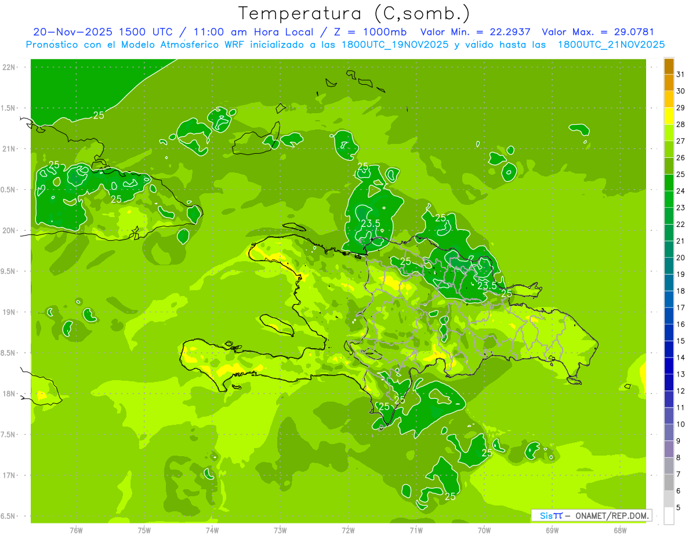This screenshot has height=538, width=696.
Task: Pick the colorbar segment between 26 and 27
Action: pyautogui.click(x=669, y=150)
